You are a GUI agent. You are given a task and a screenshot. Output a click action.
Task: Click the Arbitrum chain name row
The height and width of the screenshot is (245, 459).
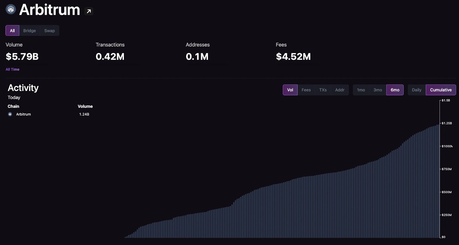pos(24,114)
